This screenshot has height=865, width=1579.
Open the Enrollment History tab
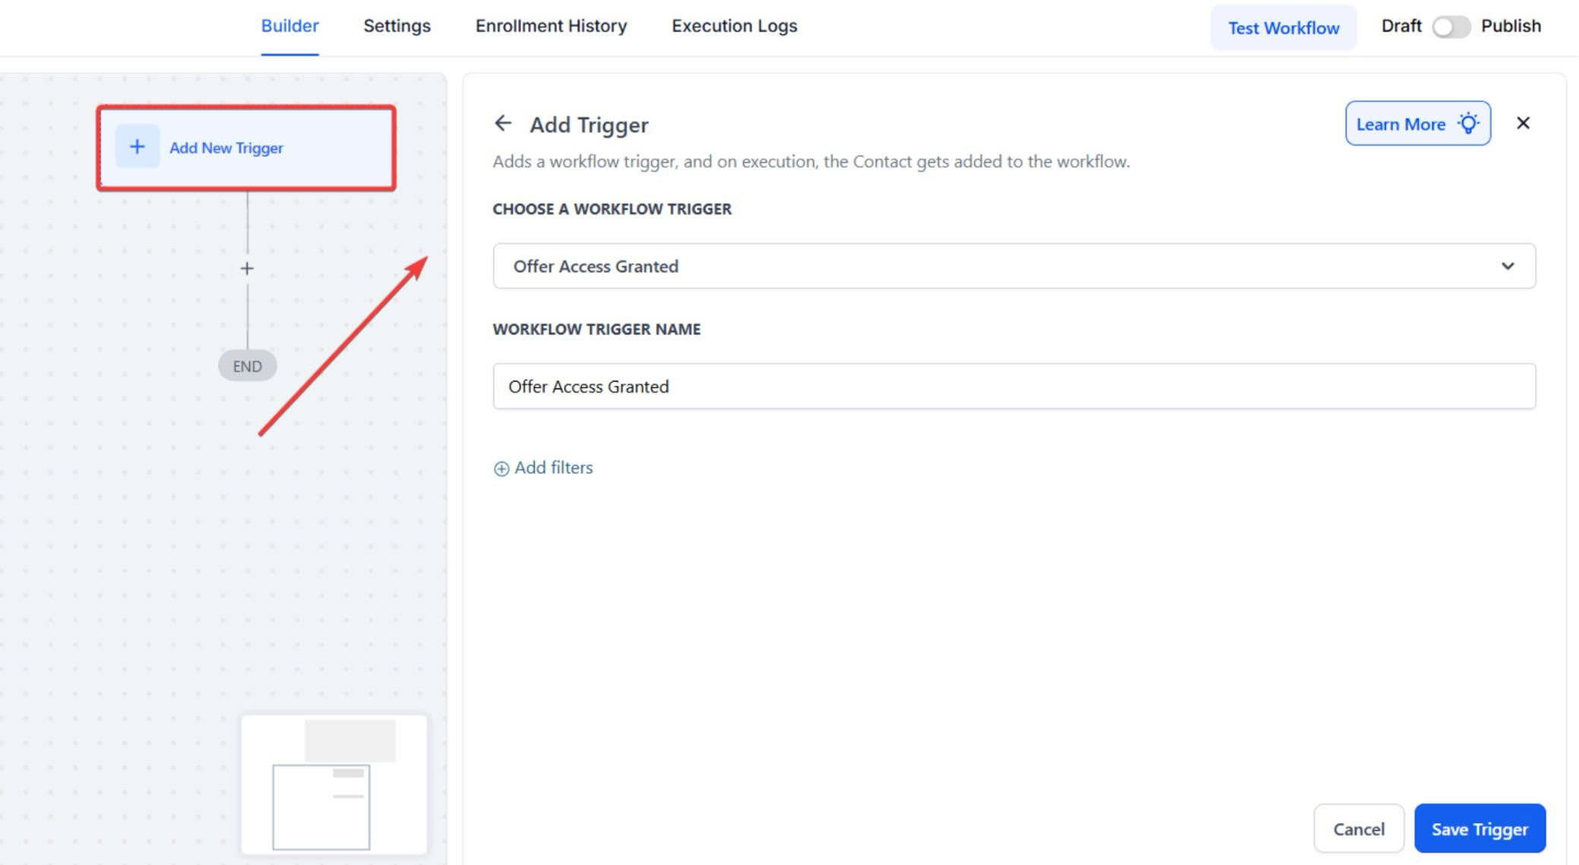point(551,26)
